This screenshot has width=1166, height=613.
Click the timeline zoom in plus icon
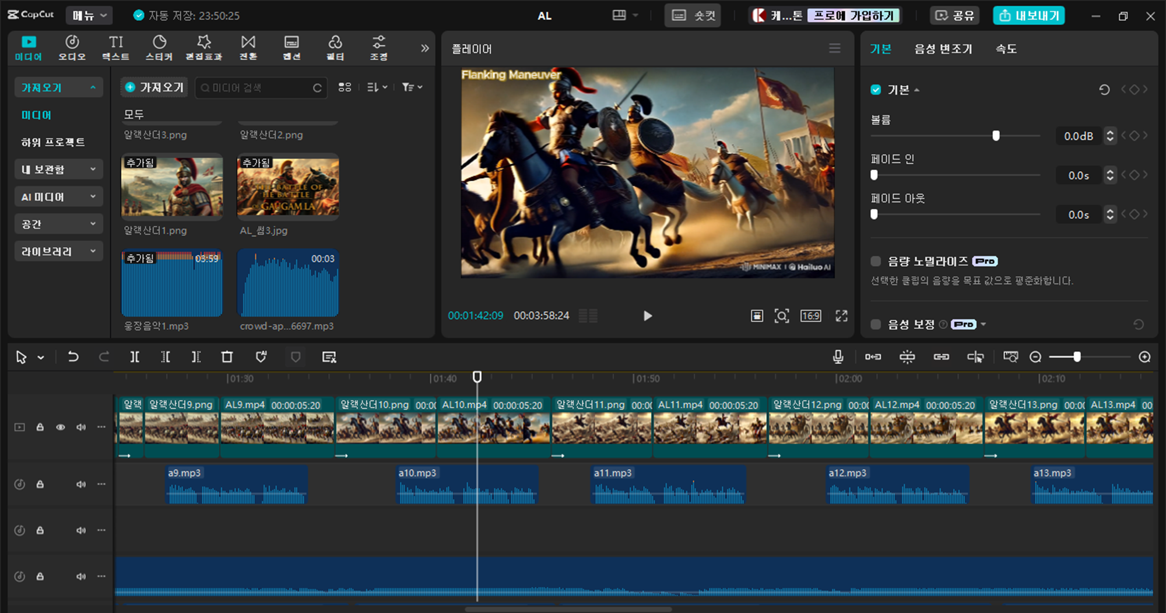[x=1145, y=357]
